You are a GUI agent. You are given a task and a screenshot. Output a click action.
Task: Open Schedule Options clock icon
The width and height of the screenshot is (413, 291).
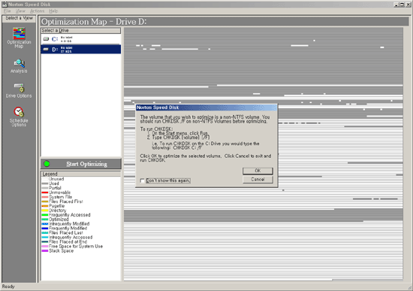point(19,111)
